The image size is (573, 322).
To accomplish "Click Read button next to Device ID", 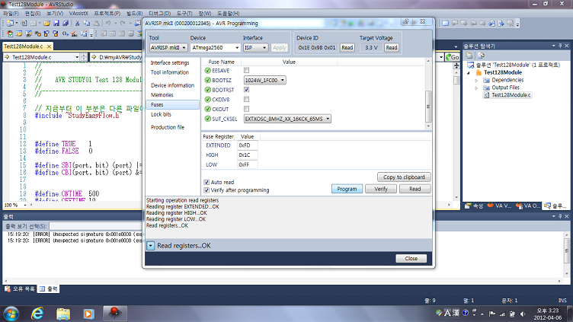I will (347, 47).
